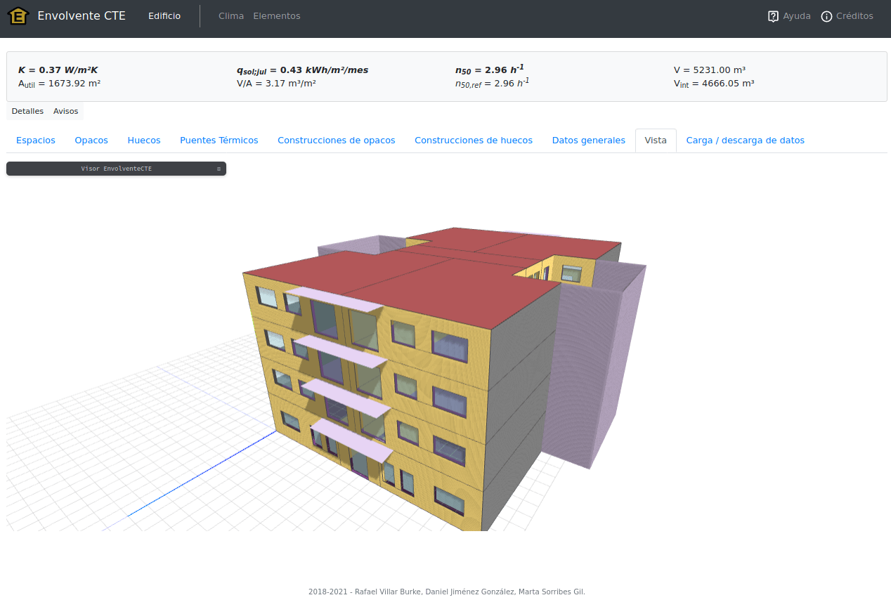
Task: Select the Huecos tab
Action: (x=144, y=141)
